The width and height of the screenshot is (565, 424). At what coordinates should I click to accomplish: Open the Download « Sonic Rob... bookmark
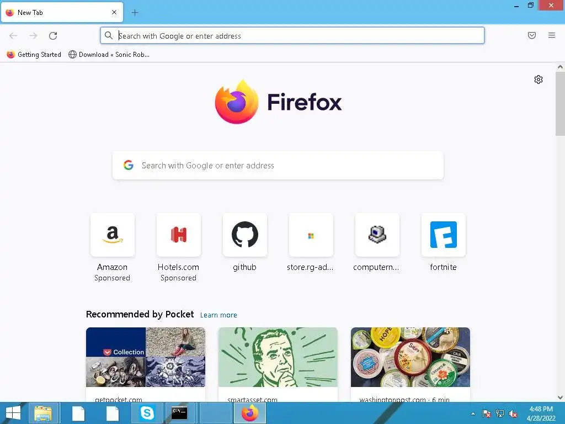(109, 55)
